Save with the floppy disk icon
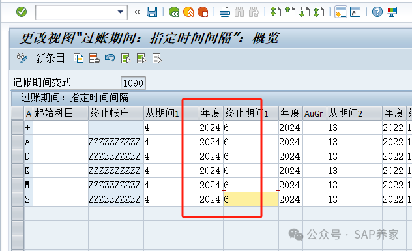The height and width of the screenshot is (251, 412). click(152, 12)
